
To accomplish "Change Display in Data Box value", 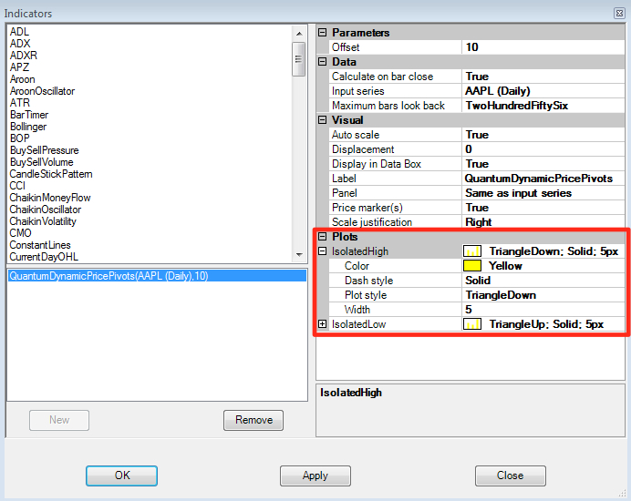I will (543, 164).
